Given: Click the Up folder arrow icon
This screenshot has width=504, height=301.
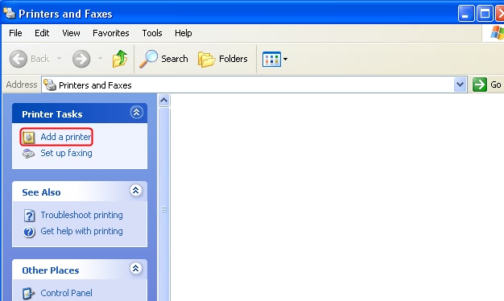Looking at the screenshot, I should click(x=120, y=59).
